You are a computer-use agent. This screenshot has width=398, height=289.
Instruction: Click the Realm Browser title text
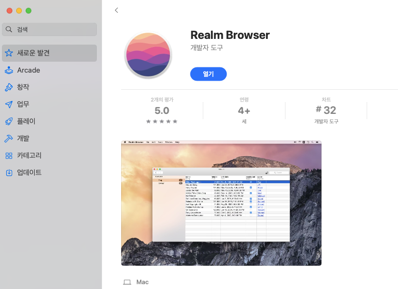pos(230,35)
